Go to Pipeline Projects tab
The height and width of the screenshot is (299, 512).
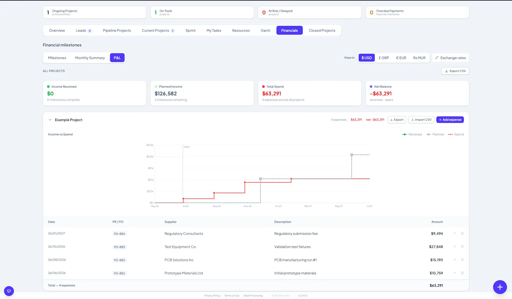click(117, 31)
